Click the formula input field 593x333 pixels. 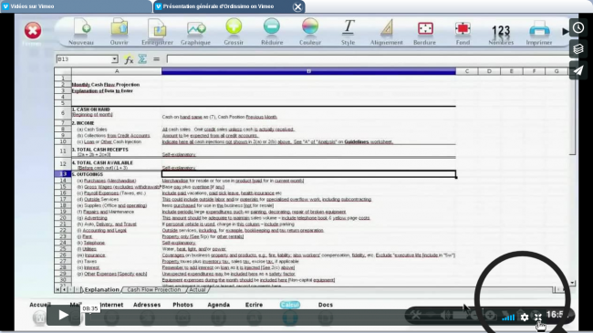pos(368,59)
